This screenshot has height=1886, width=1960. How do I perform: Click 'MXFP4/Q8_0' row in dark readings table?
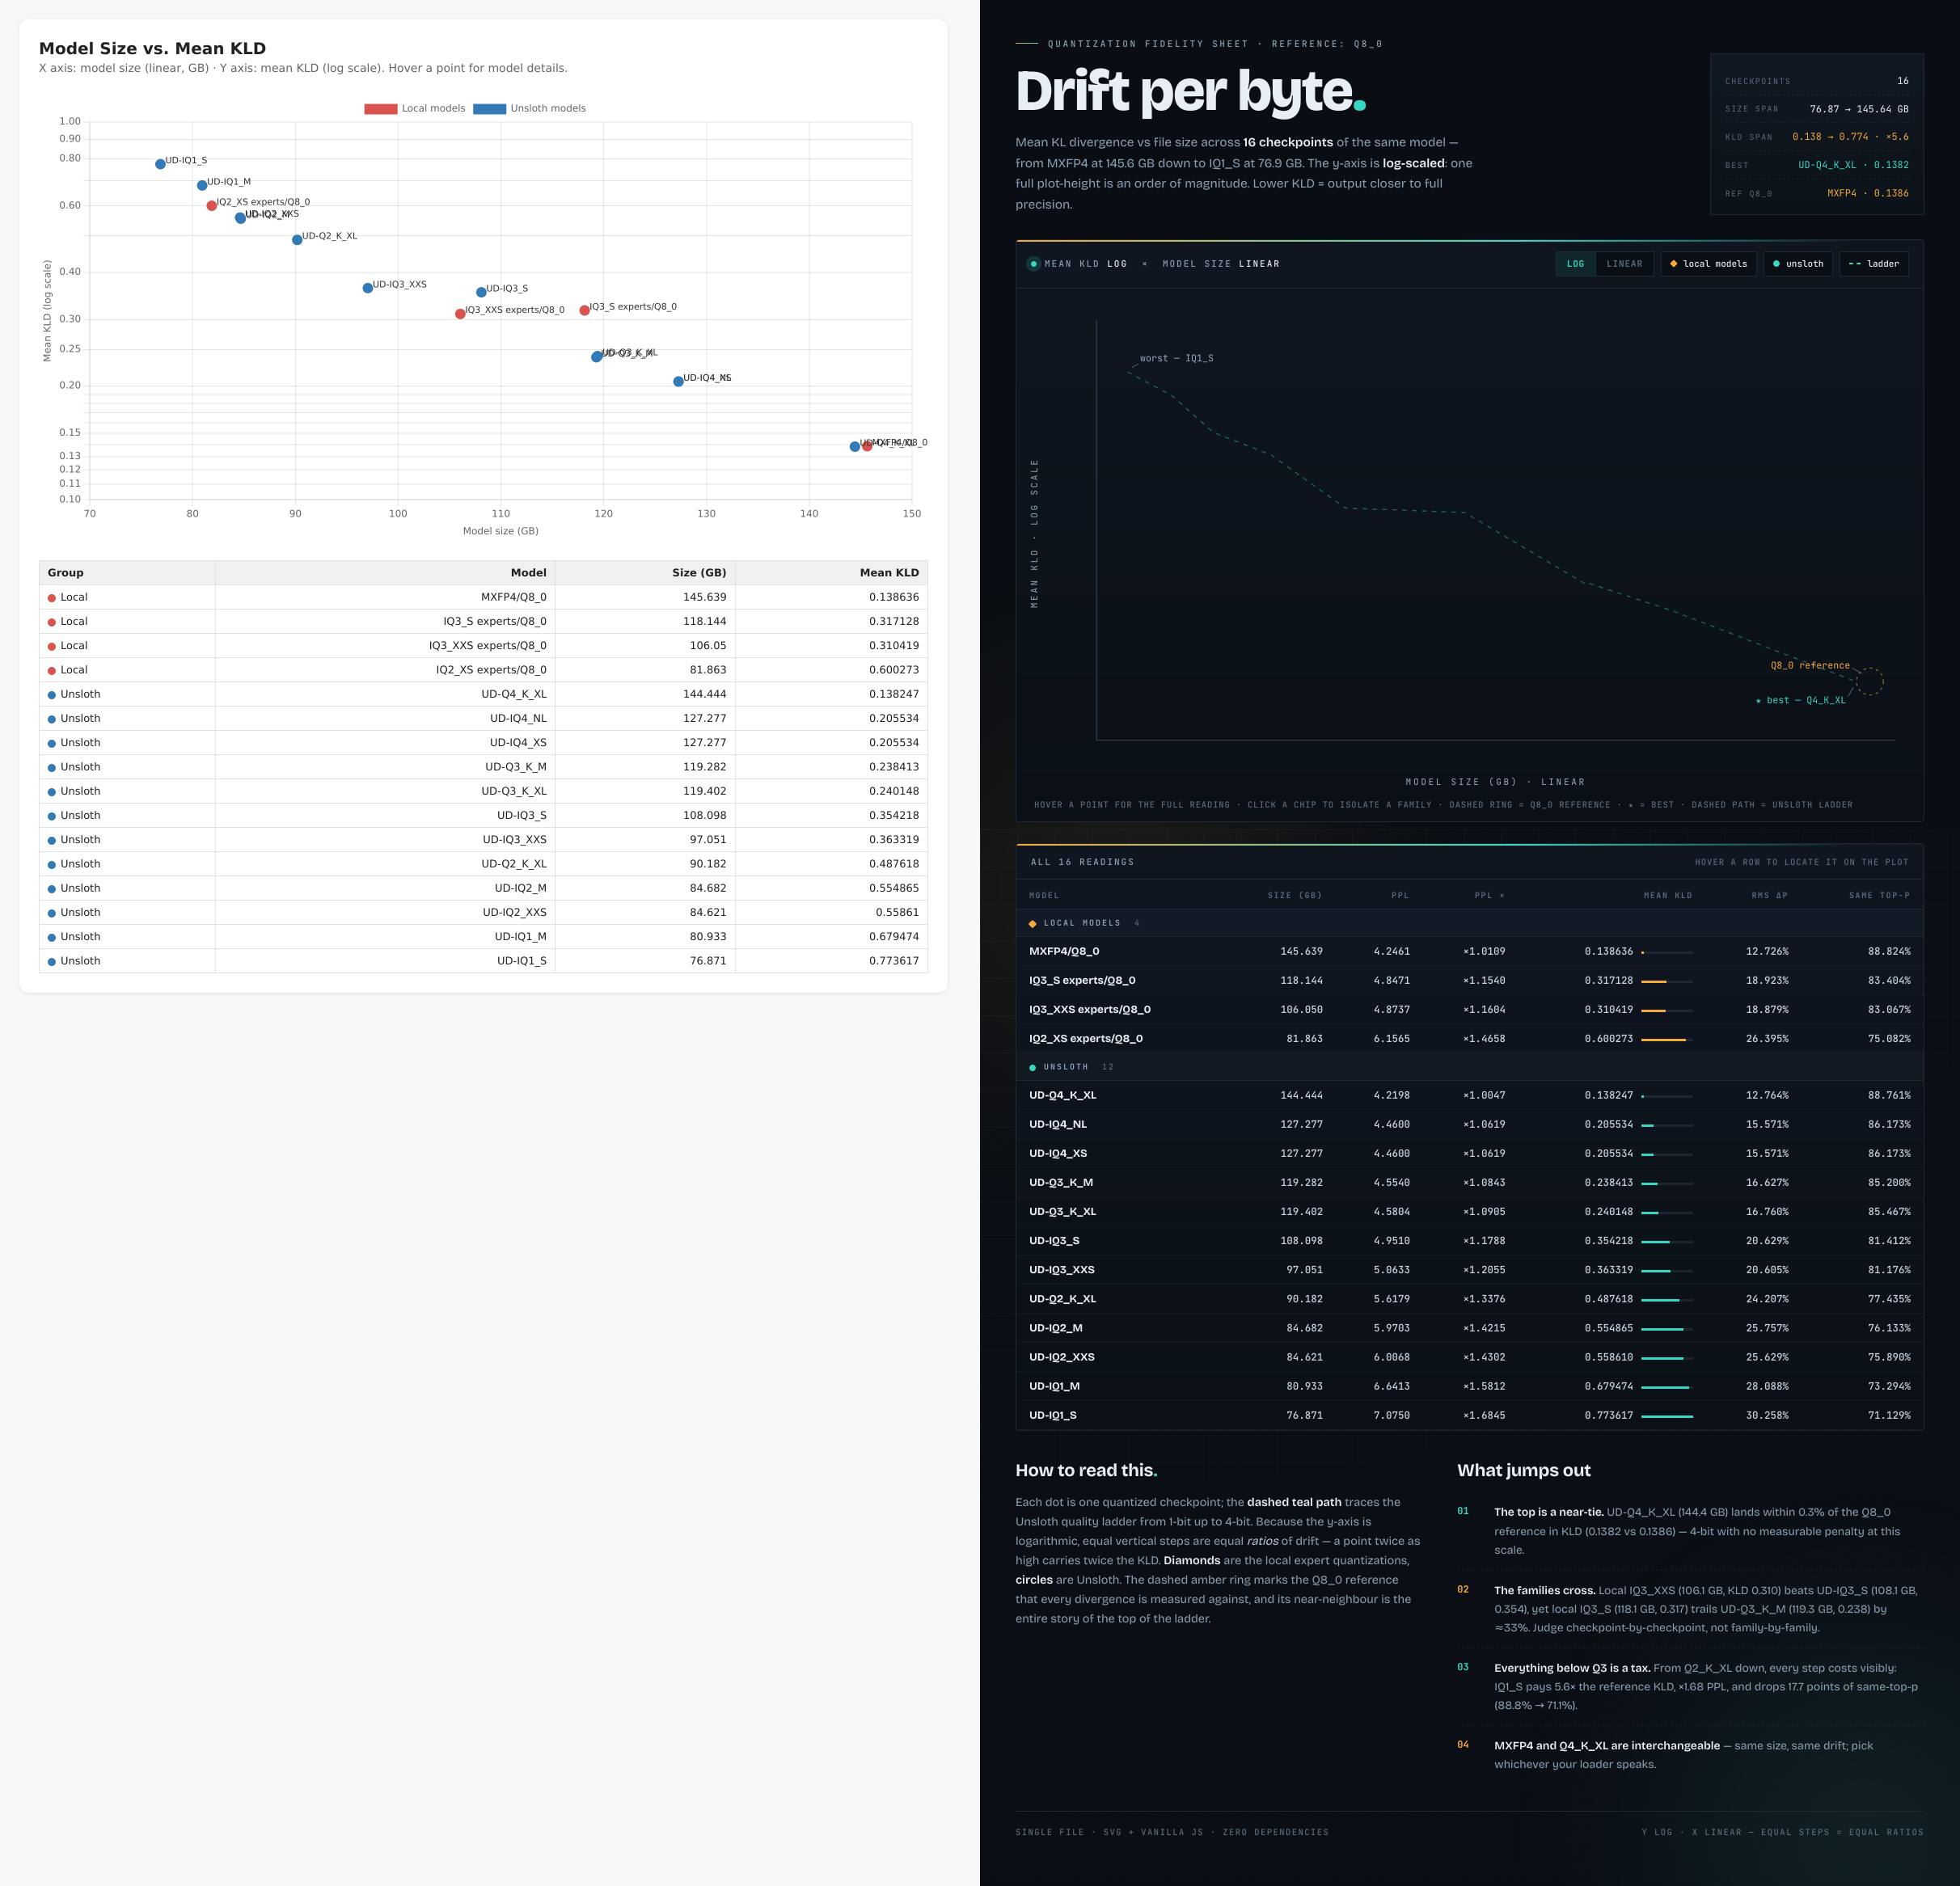pyautogui.click(x=1469, y=951)
